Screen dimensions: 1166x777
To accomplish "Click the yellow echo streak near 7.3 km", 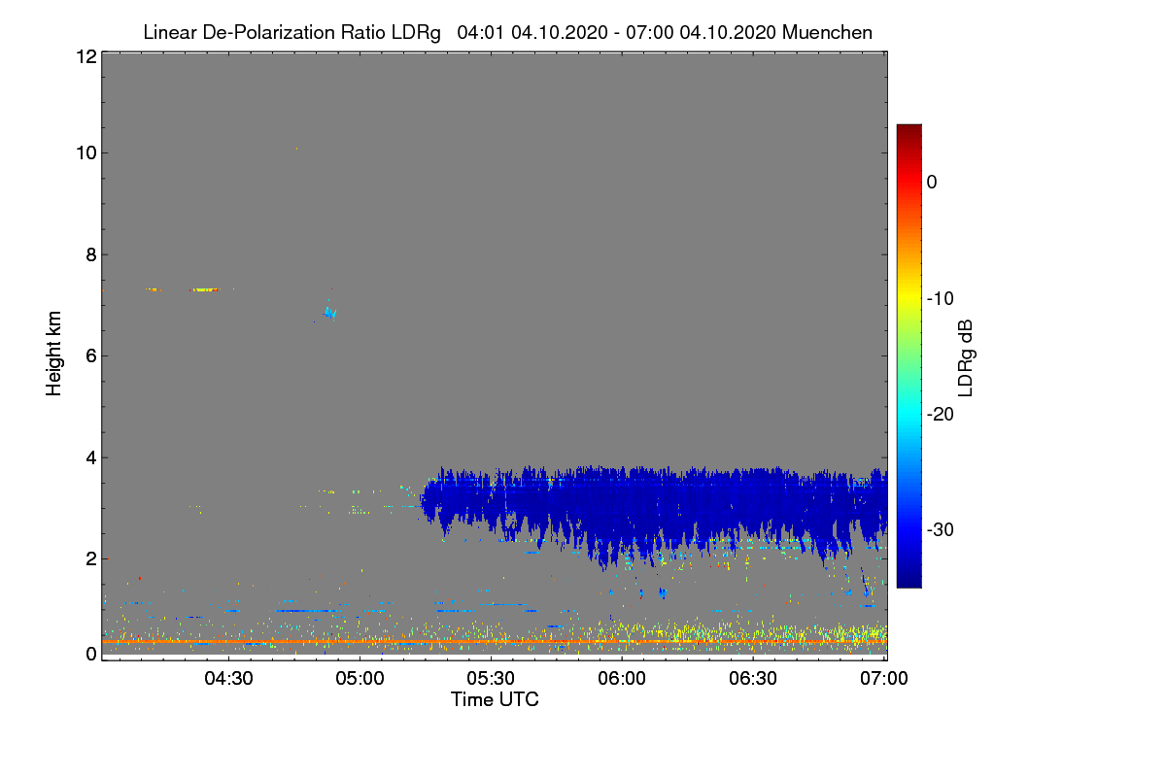I will [x=205, y=289].
